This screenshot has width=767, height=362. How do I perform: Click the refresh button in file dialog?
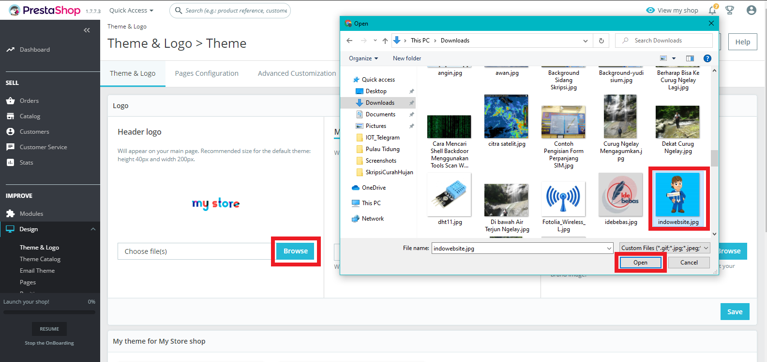coord(601,41)
